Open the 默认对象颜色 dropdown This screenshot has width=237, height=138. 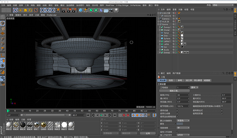(183, 121)
